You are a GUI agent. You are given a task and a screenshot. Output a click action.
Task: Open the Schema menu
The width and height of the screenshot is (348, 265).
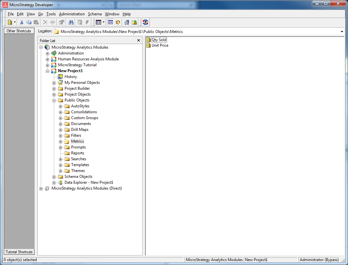coord(95,14)
